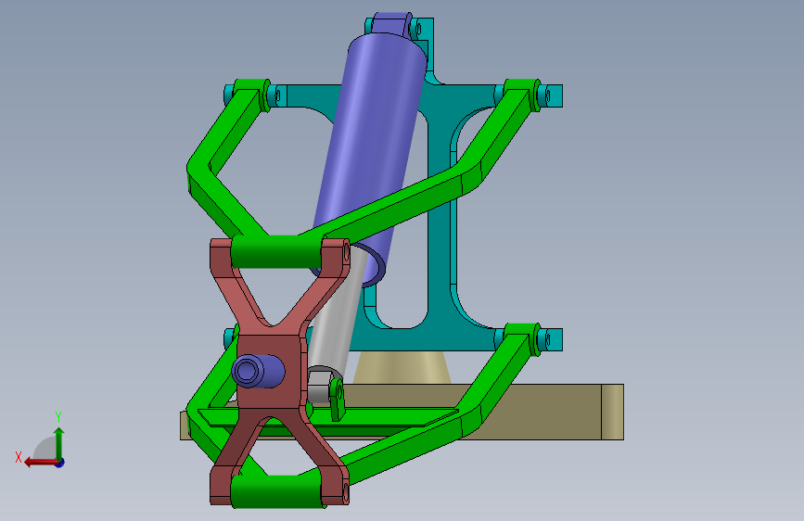Click the green Y axis arrow of triad
Image resolution: width=804 pixels, height=521 pixels.
(59, 443)
